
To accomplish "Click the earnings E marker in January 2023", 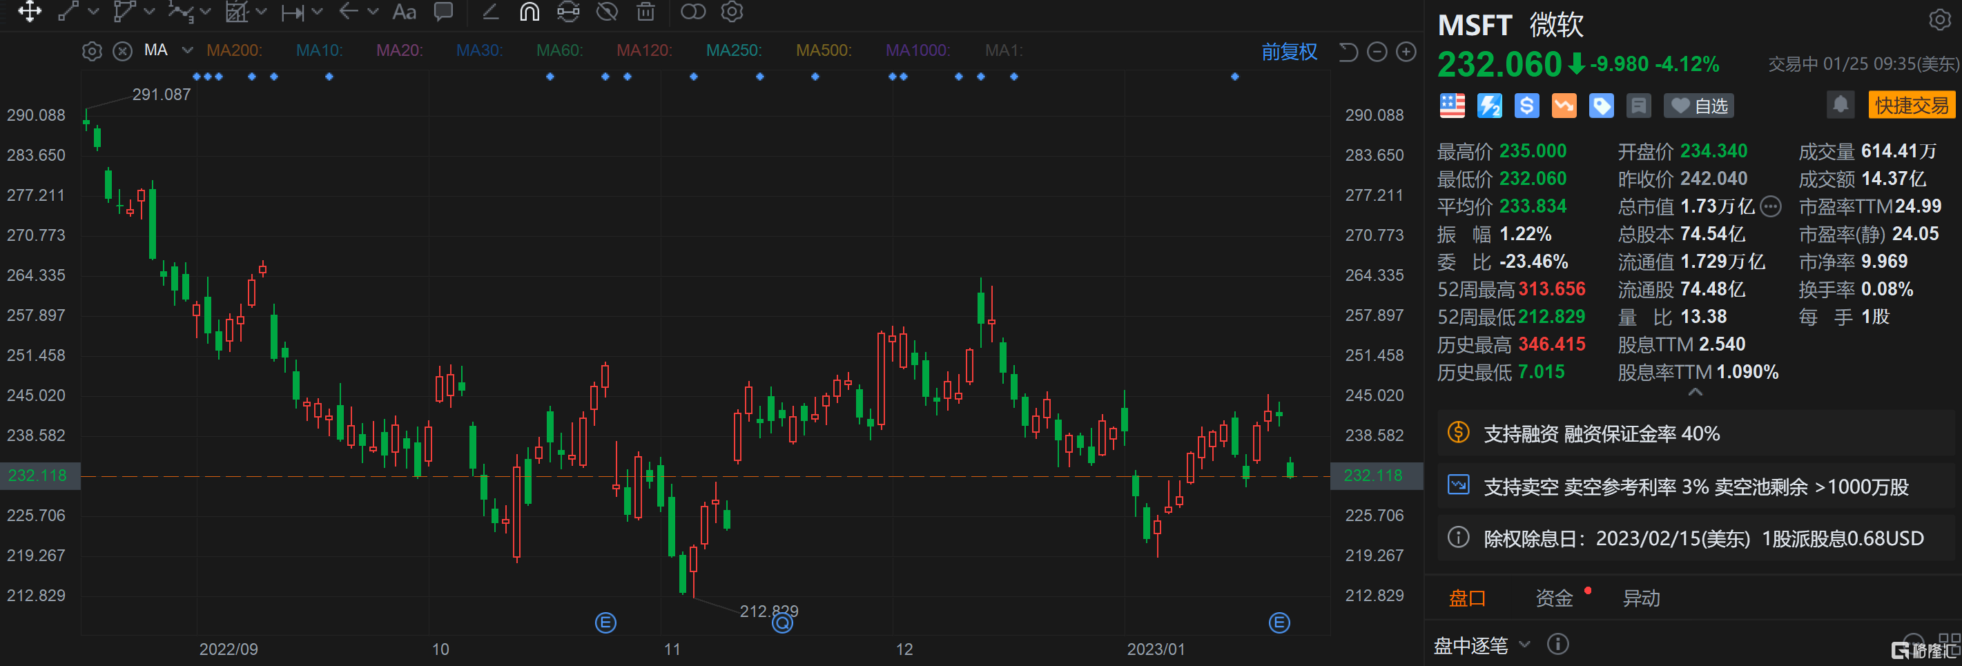I will (x=1279, y=623).
